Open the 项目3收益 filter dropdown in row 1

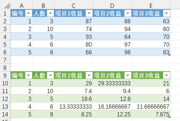point(166,13)
